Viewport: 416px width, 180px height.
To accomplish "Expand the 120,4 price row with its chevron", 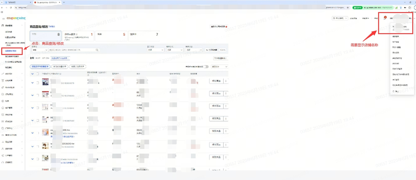I will (x=32, y=108).
